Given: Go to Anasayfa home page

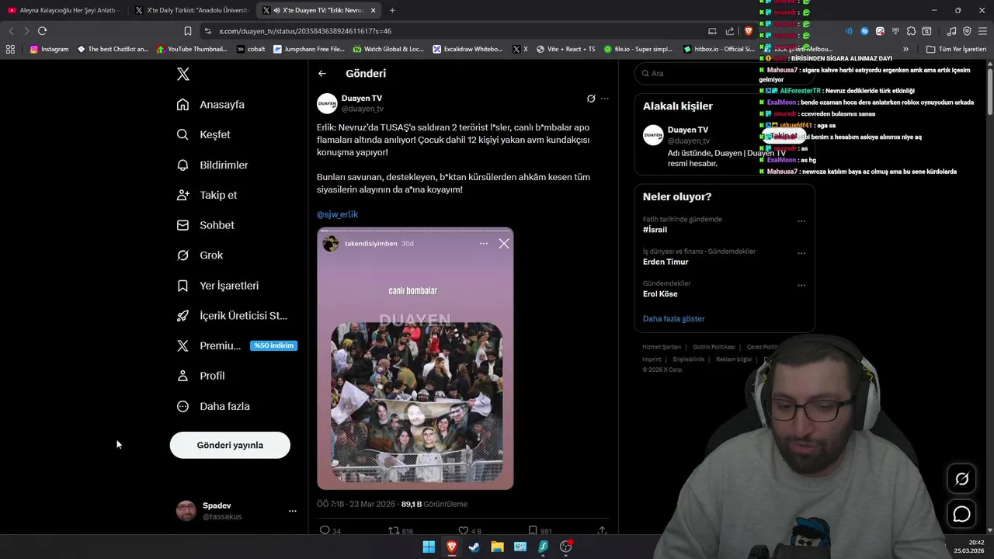Looking at the screenshot, I should [x=211, y=104].
